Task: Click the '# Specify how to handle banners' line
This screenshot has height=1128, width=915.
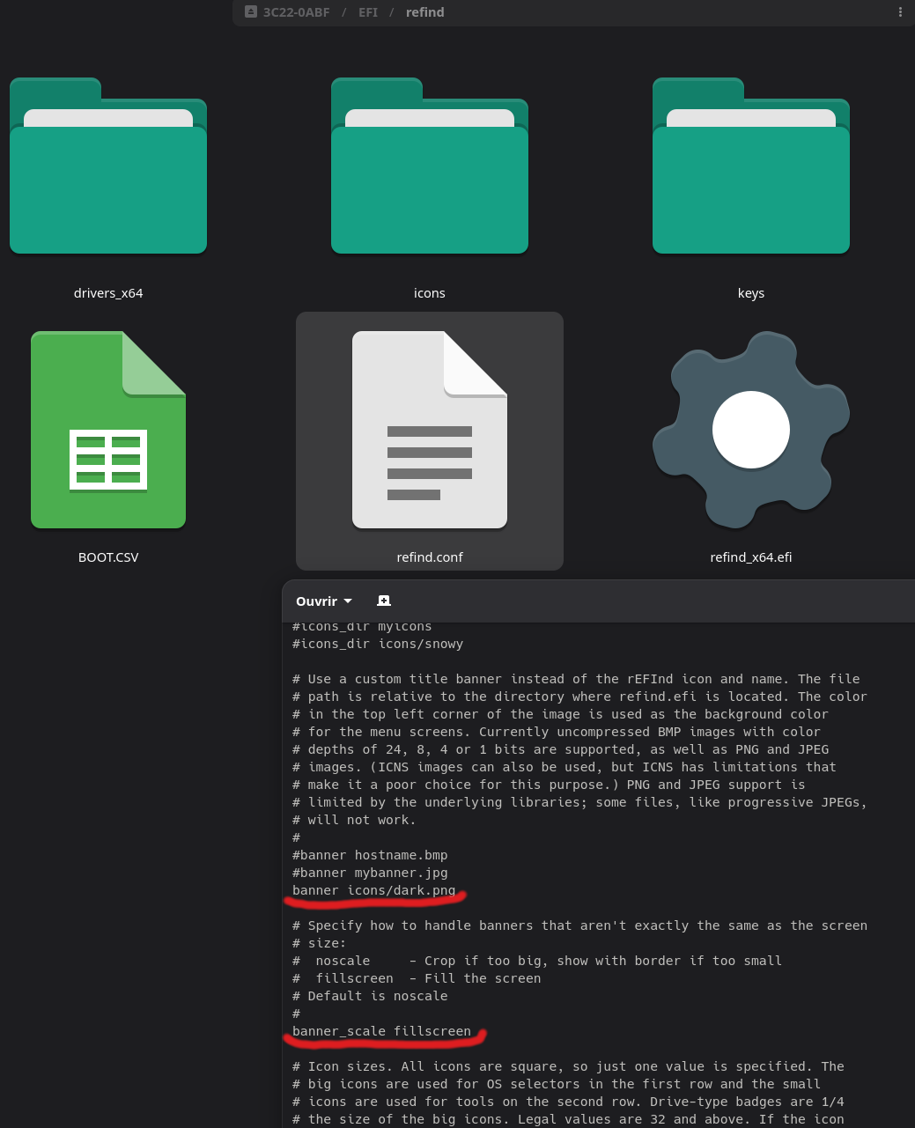Action: pyautogui.click(x=579, y=925)
